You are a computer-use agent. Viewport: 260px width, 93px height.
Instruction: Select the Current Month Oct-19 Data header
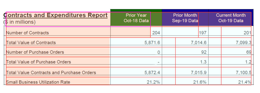[231, 18]
